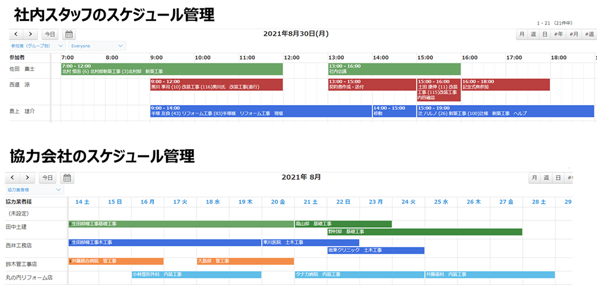Open the orange 大島邸 管工事 bar
Image resolution: width=597 pixels, height=285 pixels.
coord(245,261)
